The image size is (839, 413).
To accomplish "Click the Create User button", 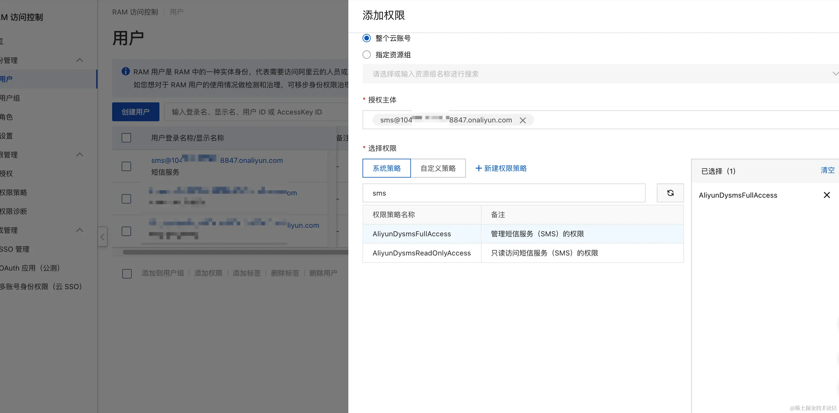I will point(136,112).
